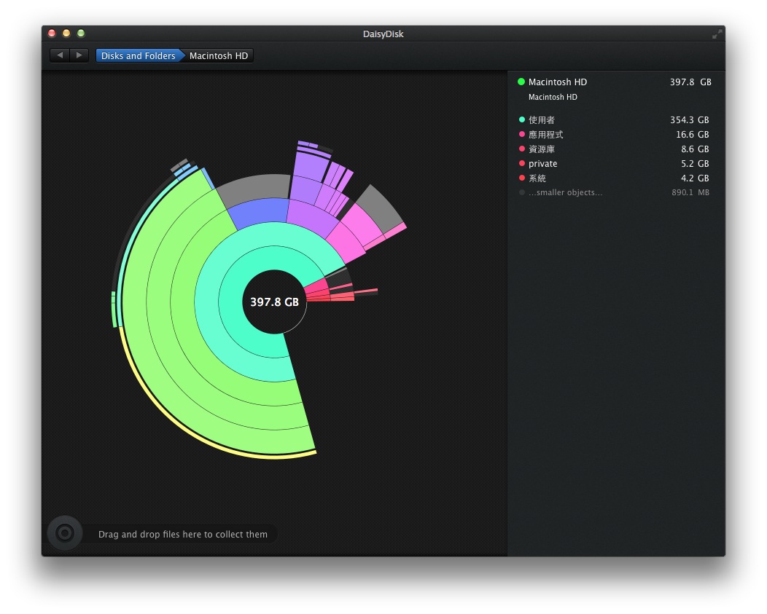Image resolution: width=767 pixels, height=614 pixels.
Task: Enter full screen using the title bar arrows icon
Action: pos(717,34)
